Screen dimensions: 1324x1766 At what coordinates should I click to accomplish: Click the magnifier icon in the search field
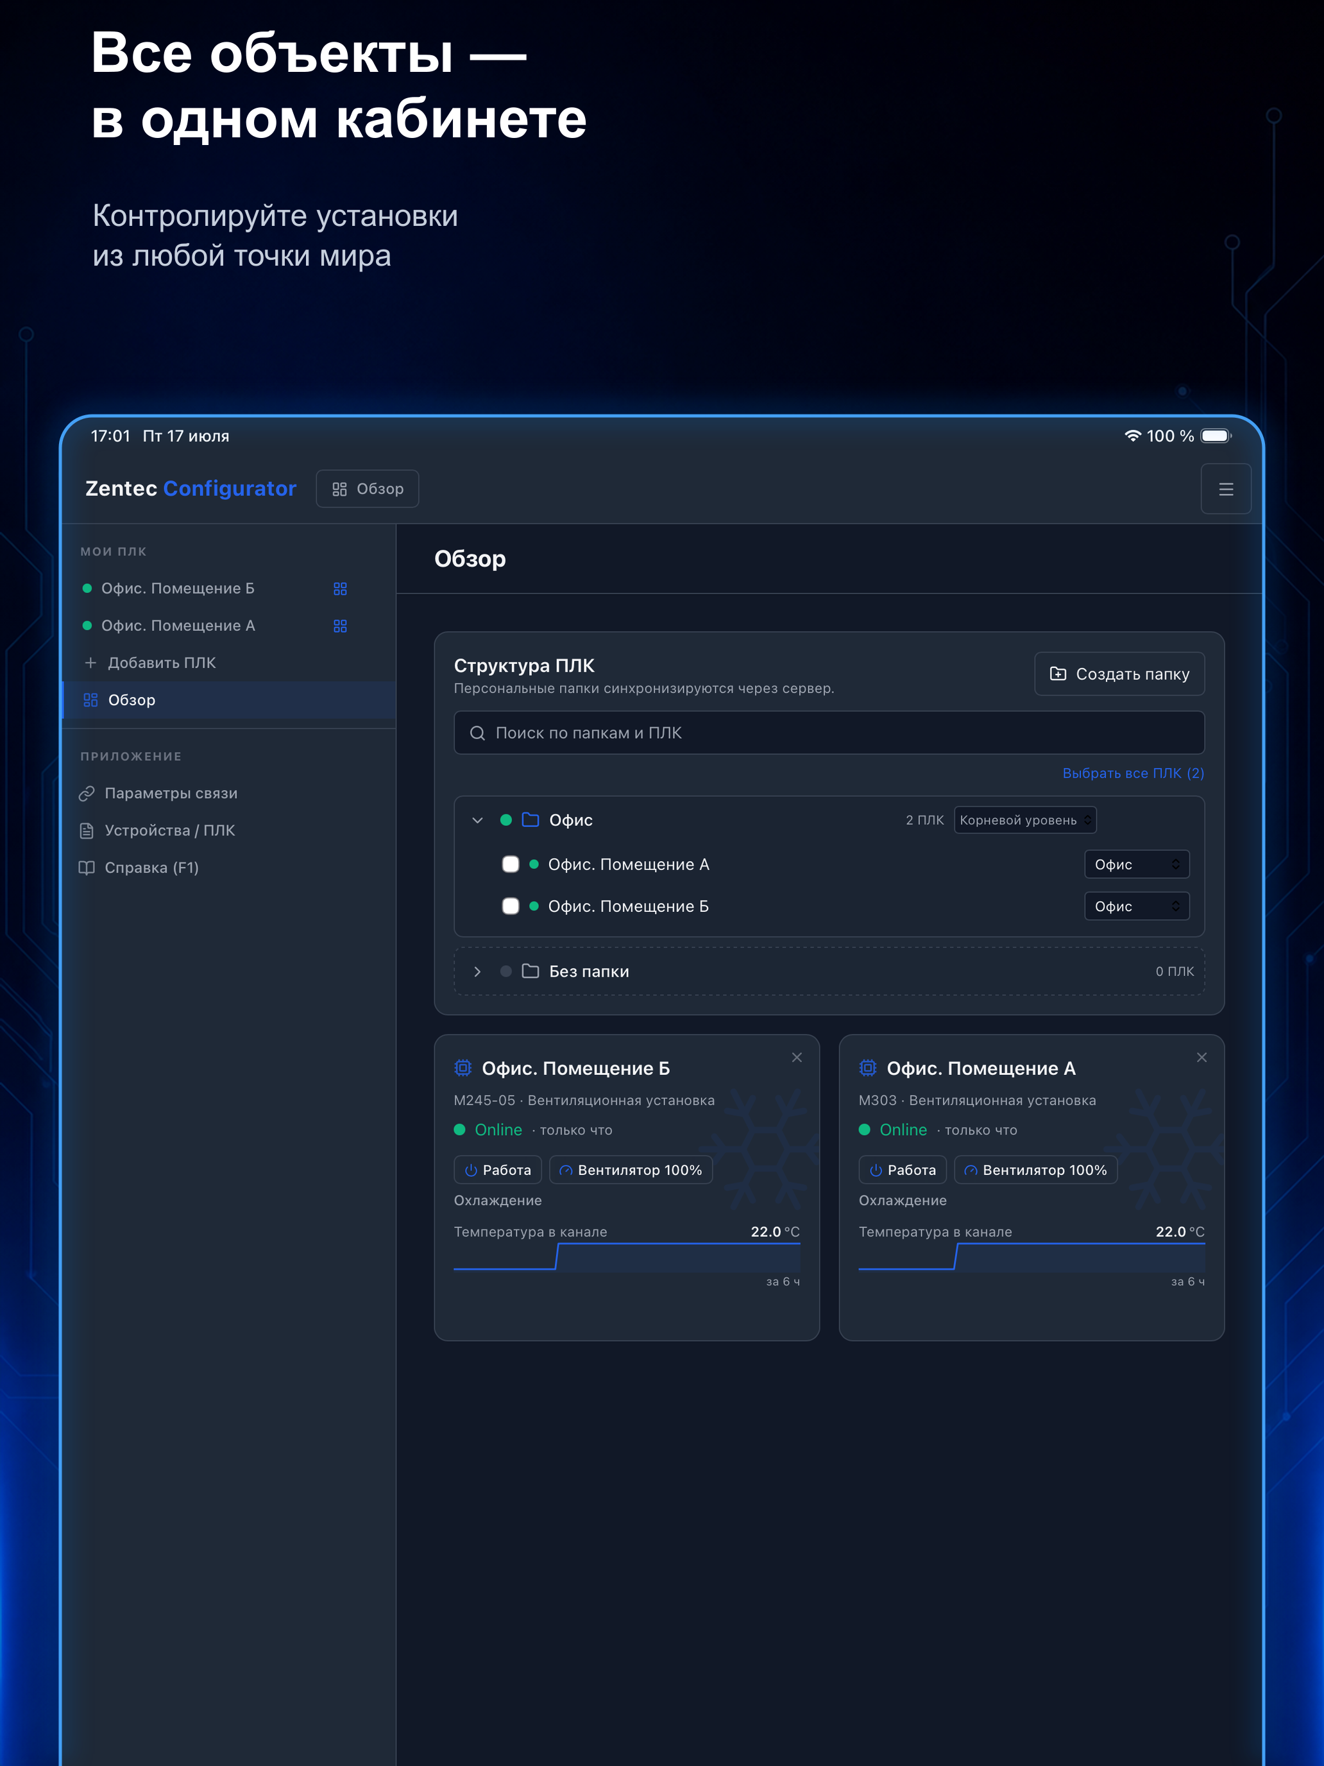pyautogui.click(x=477, y=733)
